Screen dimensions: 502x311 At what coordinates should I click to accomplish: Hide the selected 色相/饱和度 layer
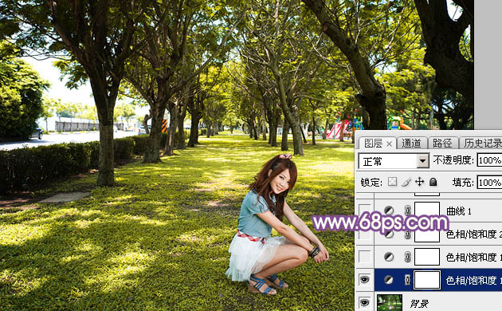point(364,280)
